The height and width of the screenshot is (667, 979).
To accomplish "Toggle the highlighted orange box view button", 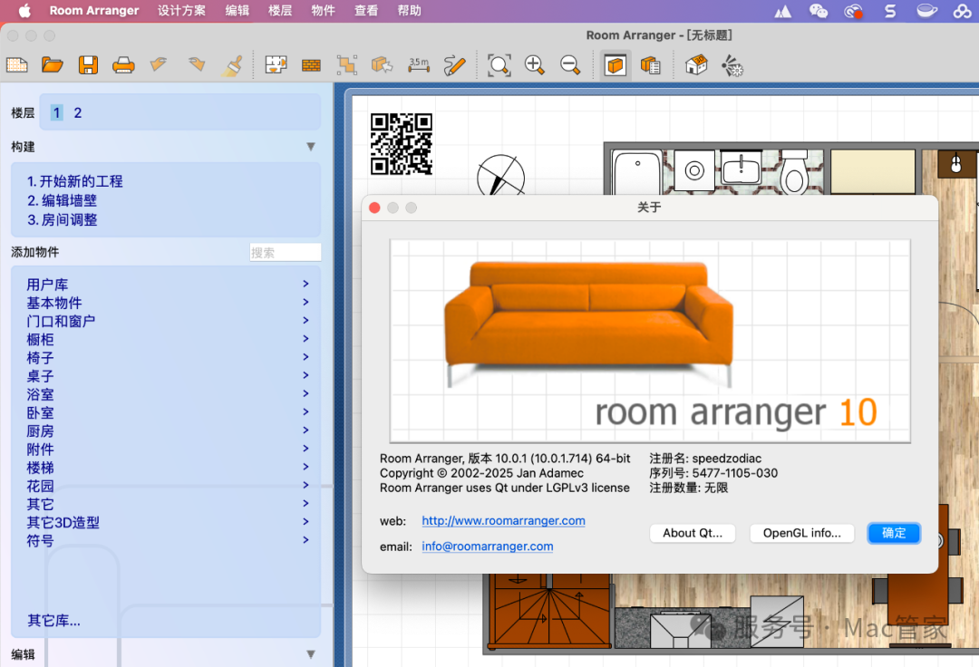I will [x=616, y=64].
